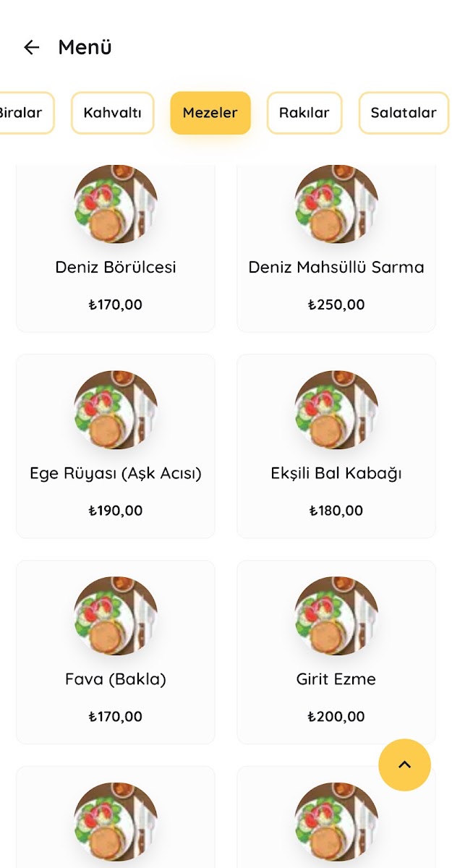Tap the Deniz Mahsüllü Sarma dish image

coord(336,203)
